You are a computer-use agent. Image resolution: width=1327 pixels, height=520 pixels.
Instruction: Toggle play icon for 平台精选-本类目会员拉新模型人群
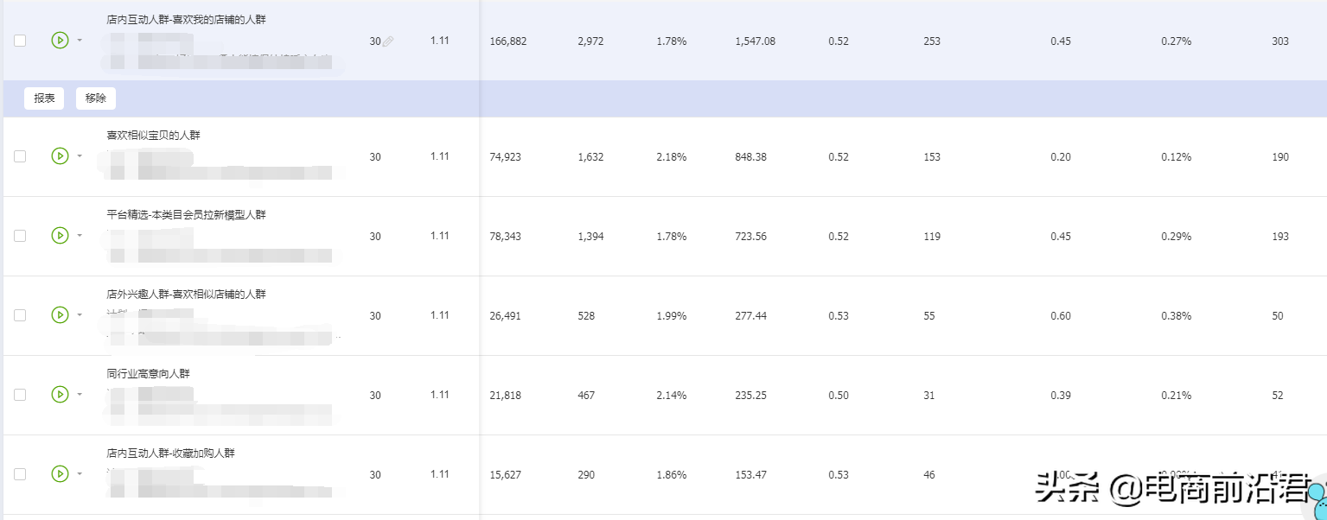click(60, 236)
